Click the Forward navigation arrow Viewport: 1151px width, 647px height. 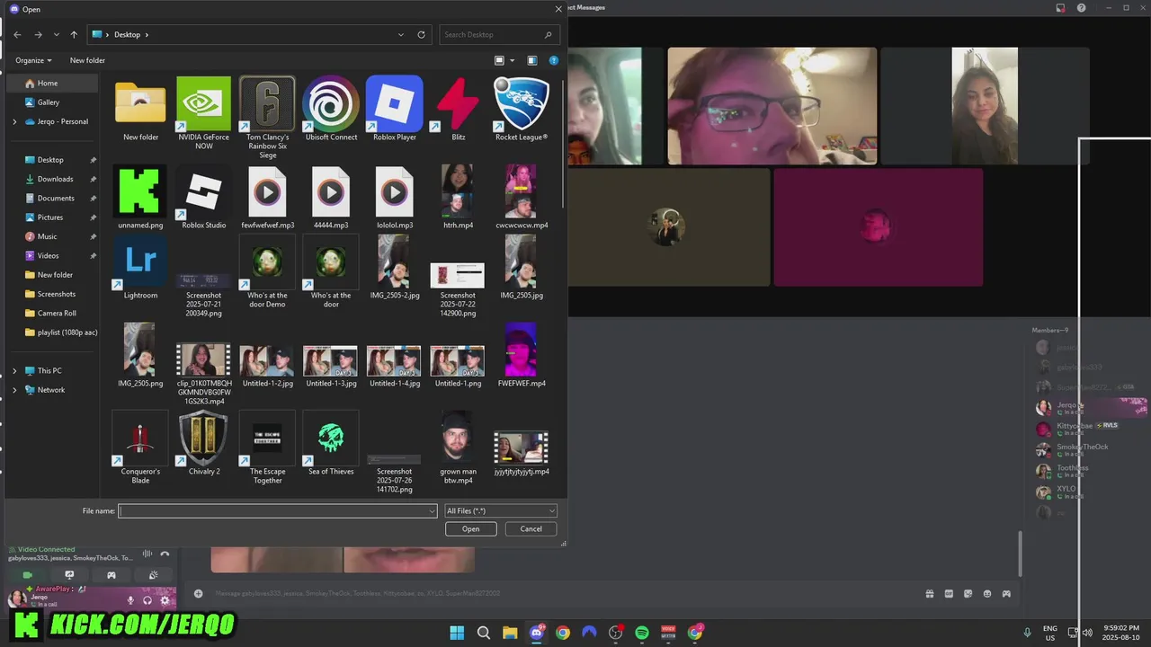coord(38,34)
